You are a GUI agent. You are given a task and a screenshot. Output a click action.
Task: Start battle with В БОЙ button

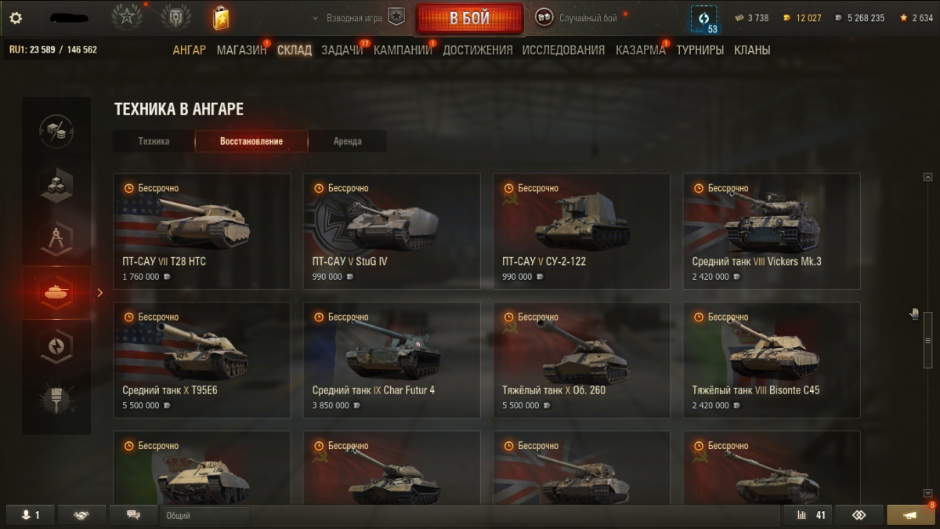click(x=470, y=18)
